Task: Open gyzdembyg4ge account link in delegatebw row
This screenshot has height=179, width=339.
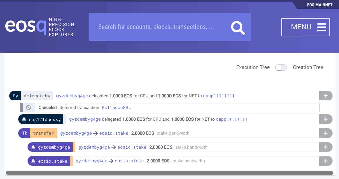Action: [x=72, y=96]
